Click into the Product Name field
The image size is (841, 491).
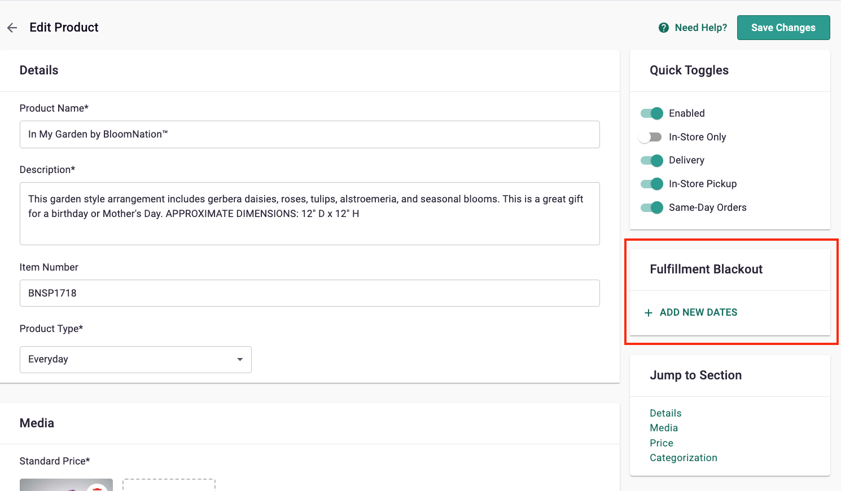pyautogui.click(x=309, y=135)
